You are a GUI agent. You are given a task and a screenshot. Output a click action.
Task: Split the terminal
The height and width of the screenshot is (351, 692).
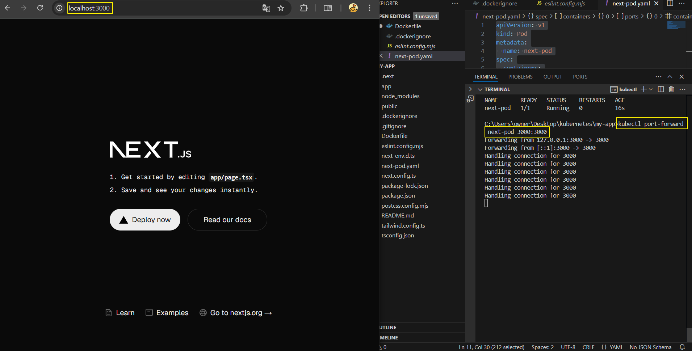[x=661, y=89]
